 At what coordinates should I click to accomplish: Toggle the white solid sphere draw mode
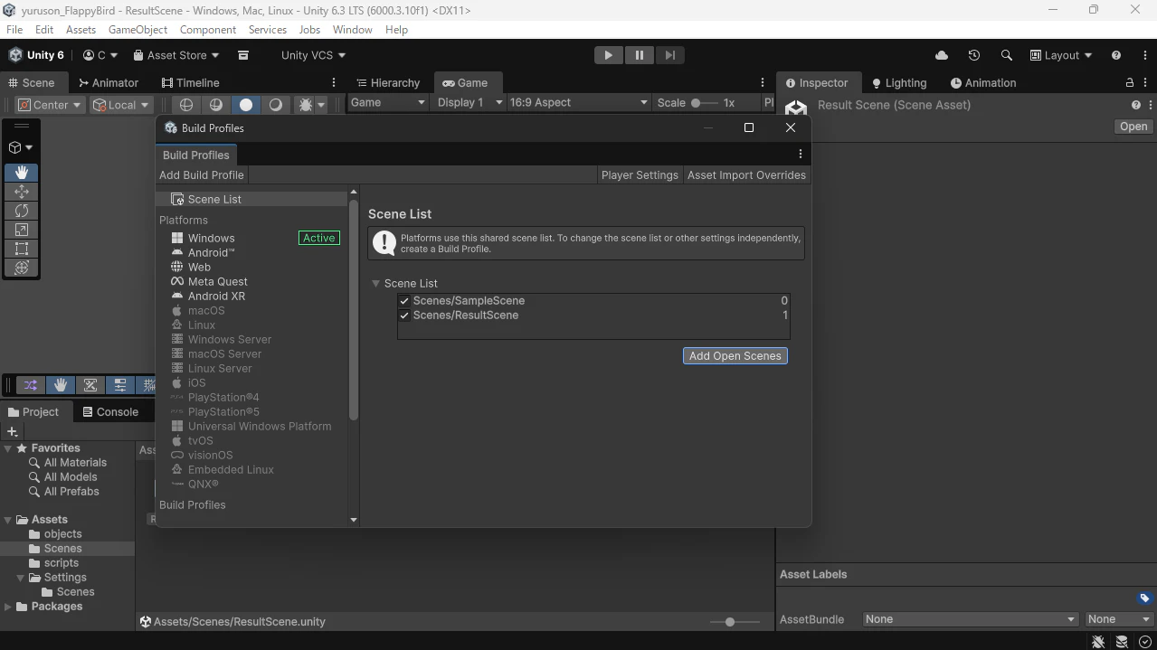pyautogui.click(x=245, y=105)
